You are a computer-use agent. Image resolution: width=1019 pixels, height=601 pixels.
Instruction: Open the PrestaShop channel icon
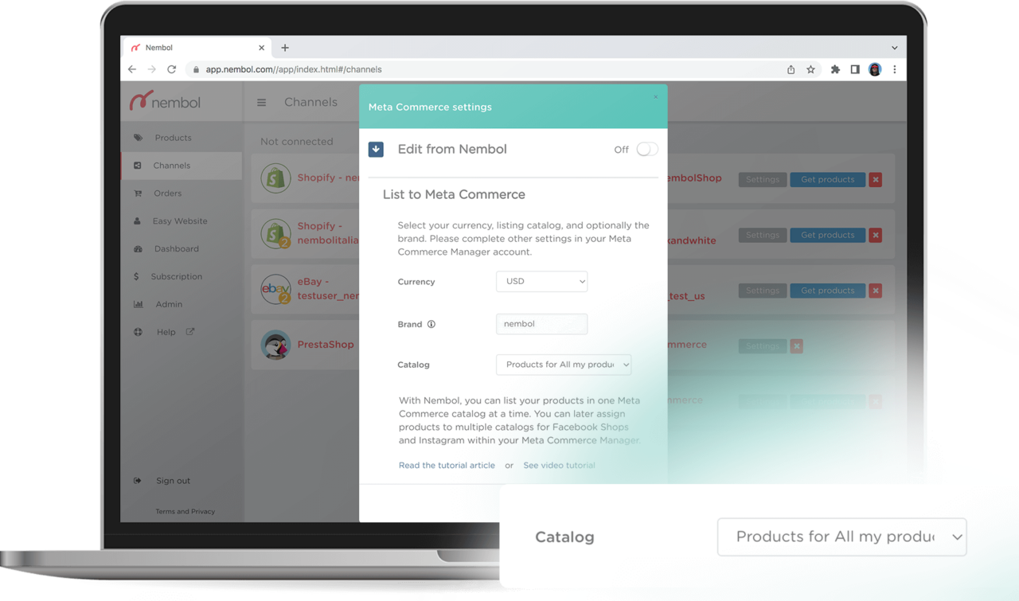(x=275, y=345)
